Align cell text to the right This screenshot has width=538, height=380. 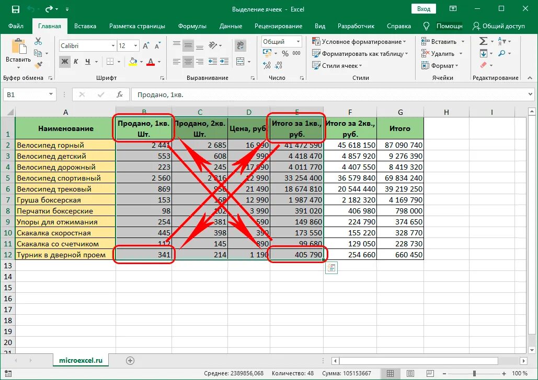coord(200,62)
